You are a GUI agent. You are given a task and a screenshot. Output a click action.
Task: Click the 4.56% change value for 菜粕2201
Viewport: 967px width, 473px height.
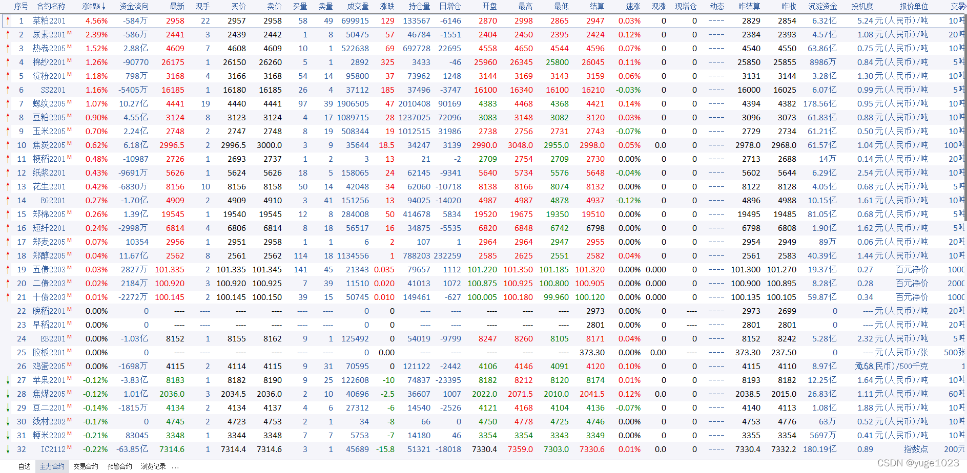coord(96,21)
